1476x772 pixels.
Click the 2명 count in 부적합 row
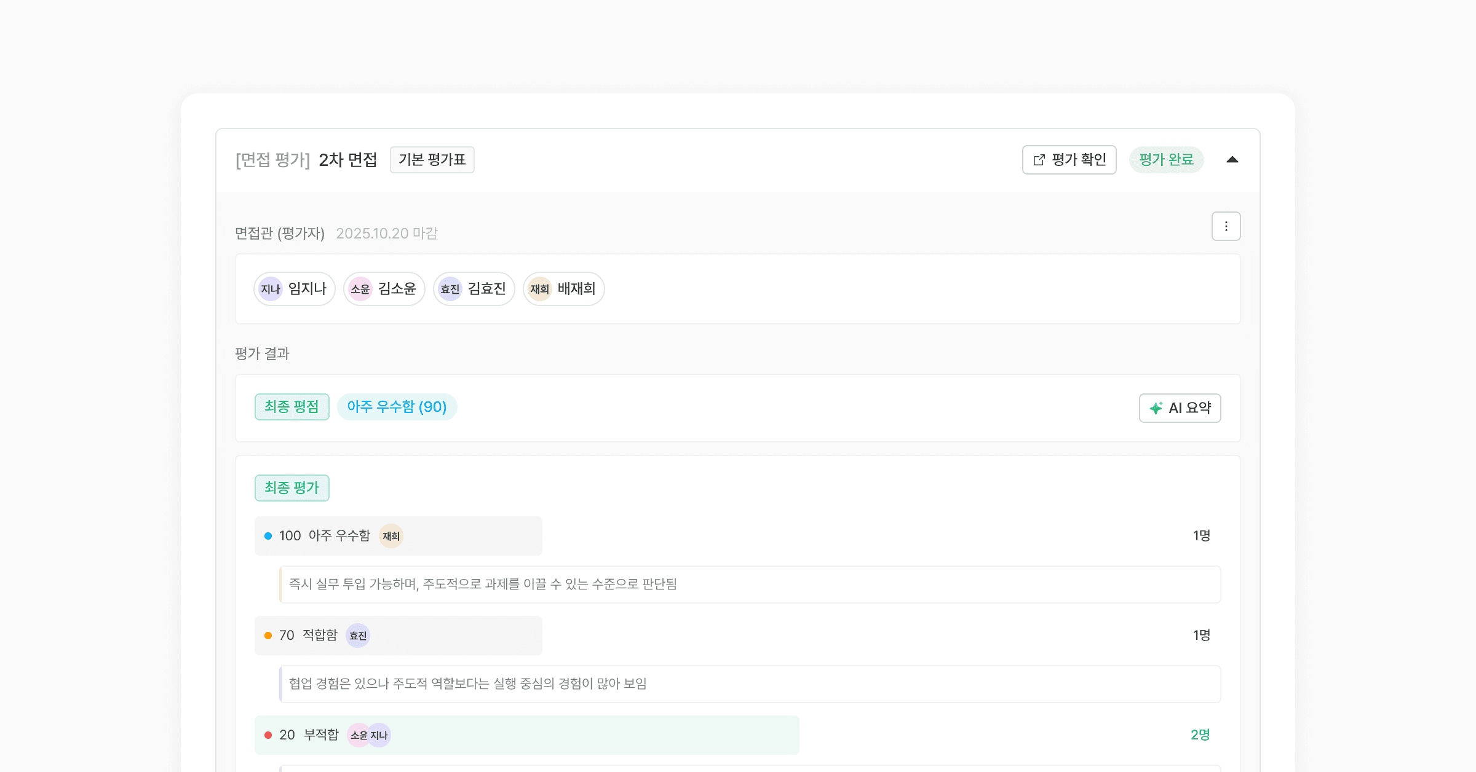click(x=1200, y=735)
